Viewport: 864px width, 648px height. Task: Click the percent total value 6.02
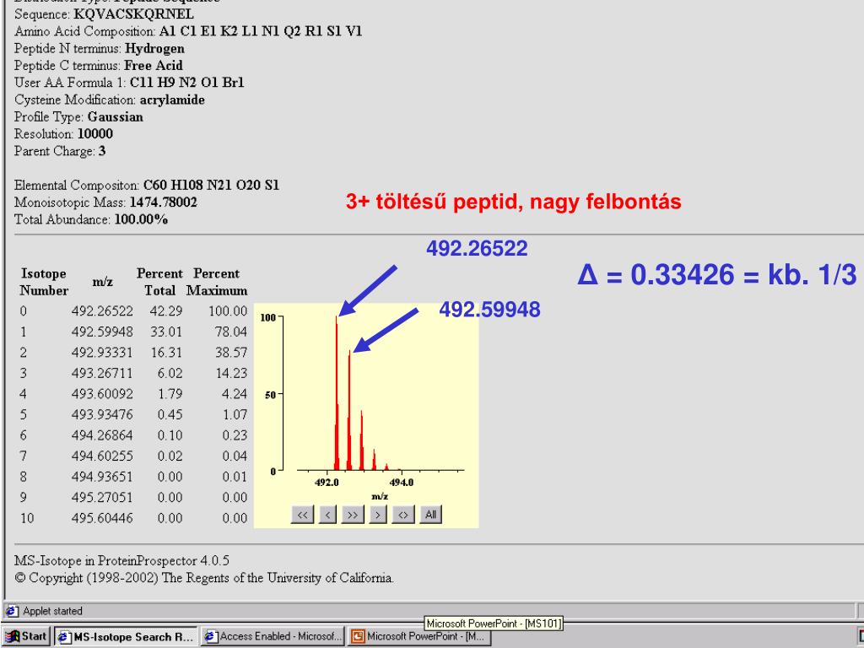(170, 373)
